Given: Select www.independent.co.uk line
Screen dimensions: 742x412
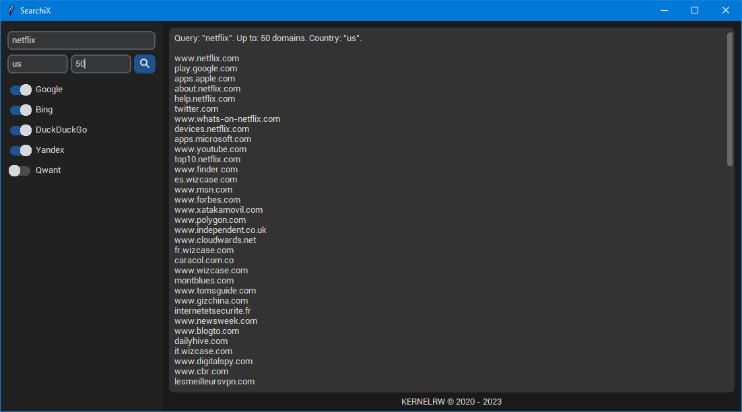Looking at the screenshot, I should click(x=220, y=230).
